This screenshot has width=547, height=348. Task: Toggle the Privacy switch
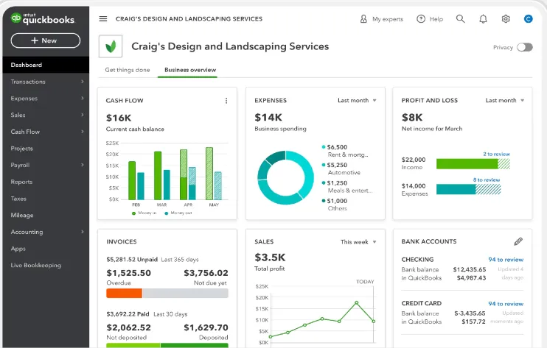tap(525, 47)
